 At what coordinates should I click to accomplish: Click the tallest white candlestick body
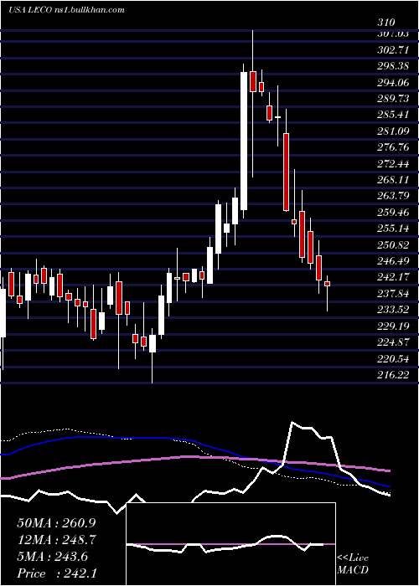tap(244, 141)
